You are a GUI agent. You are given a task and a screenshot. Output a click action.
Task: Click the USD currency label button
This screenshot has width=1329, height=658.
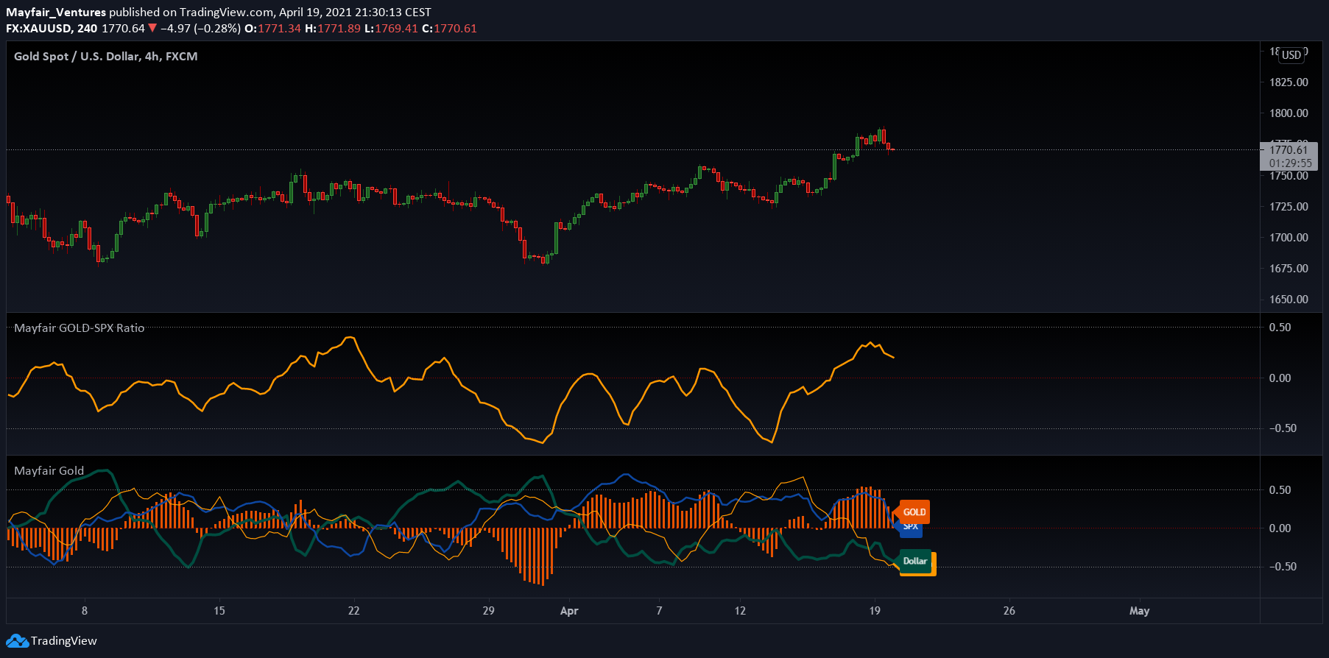tap(1291, 55)
